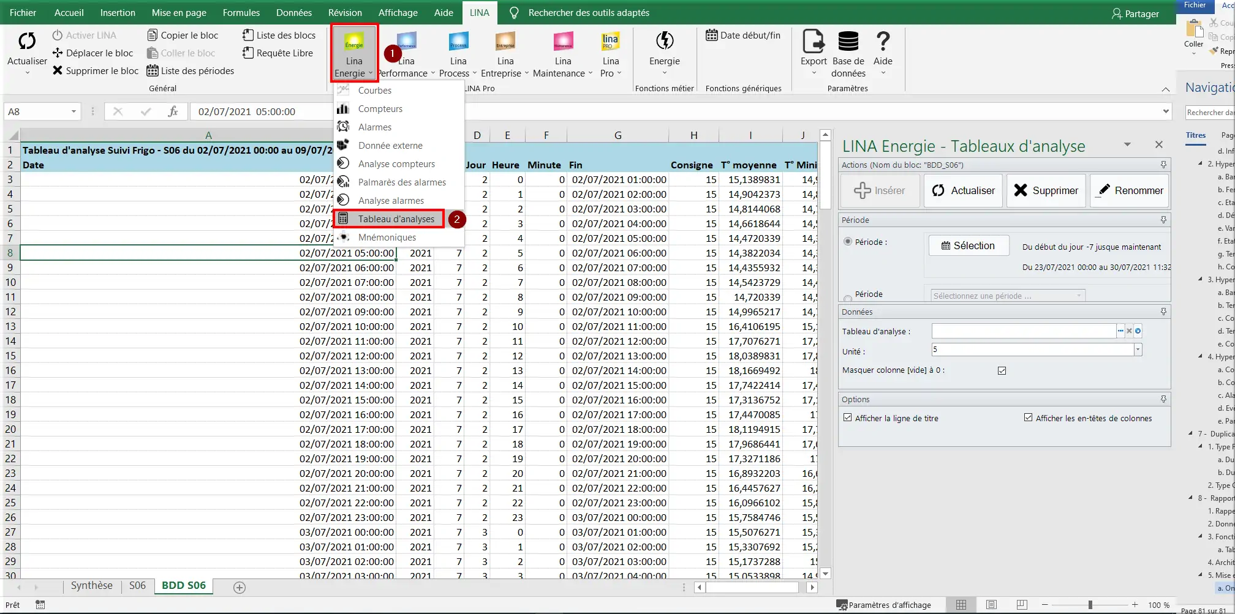Open Lina Performance module icon
Screen dimensions: 1235x614
pos(407,41)
